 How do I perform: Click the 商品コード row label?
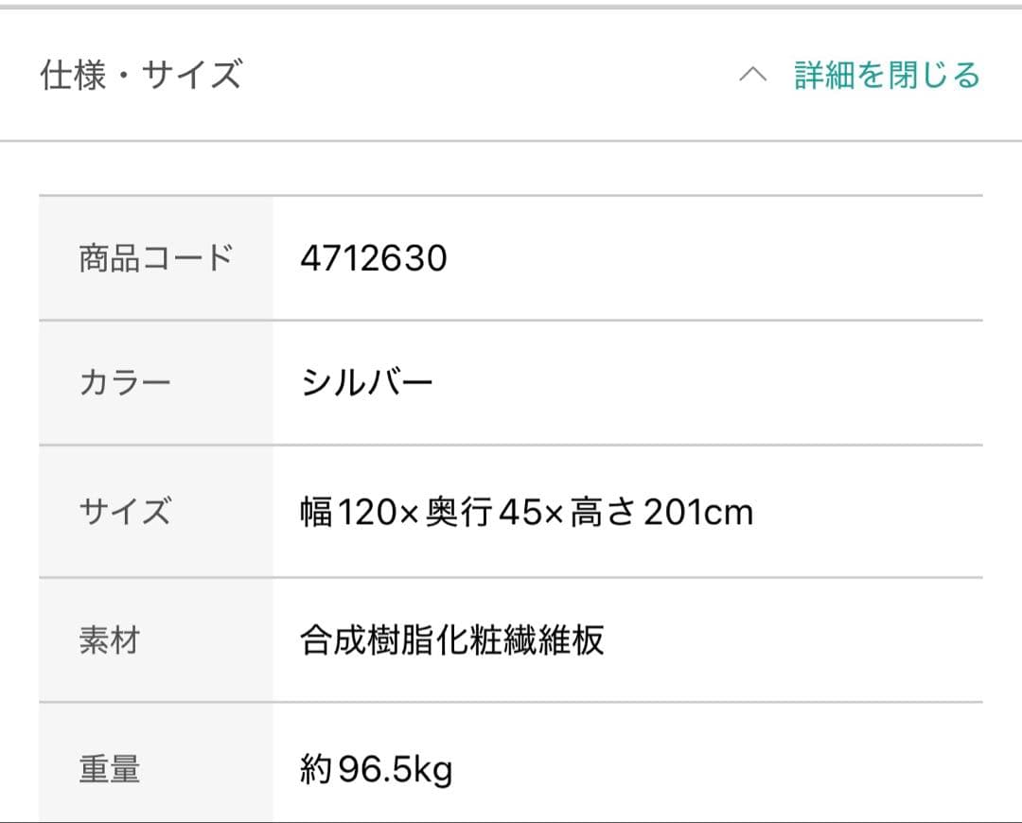pos(155,256)
